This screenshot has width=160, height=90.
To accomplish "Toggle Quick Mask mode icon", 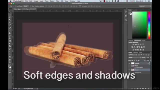I will (10, 70).
